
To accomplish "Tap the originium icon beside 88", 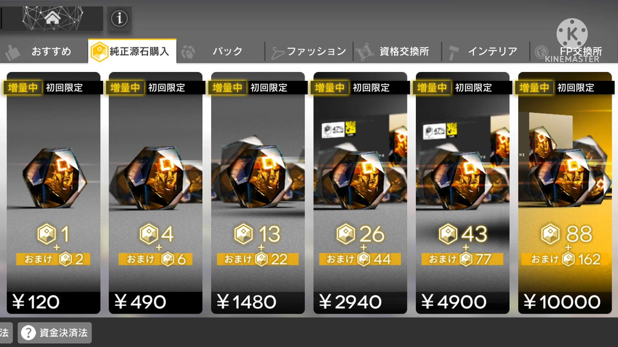I will (x=550, y=234).
